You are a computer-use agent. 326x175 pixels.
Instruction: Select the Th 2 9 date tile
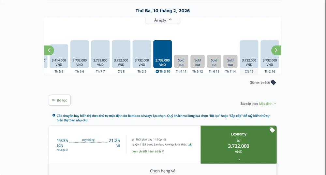142,54
